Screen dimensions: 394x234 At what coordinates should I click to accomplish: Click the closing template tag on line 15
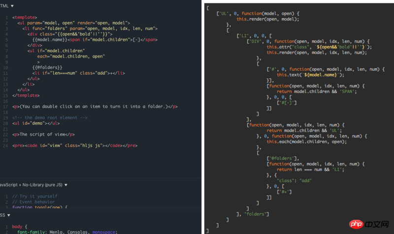[26, 95]
